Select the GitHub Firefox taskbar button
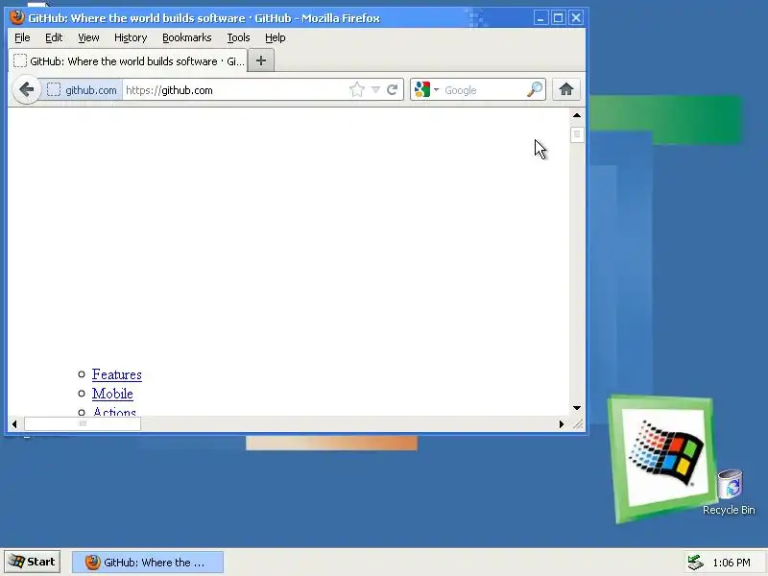Viewport: 768px width, 576px height. click(148, 563)
